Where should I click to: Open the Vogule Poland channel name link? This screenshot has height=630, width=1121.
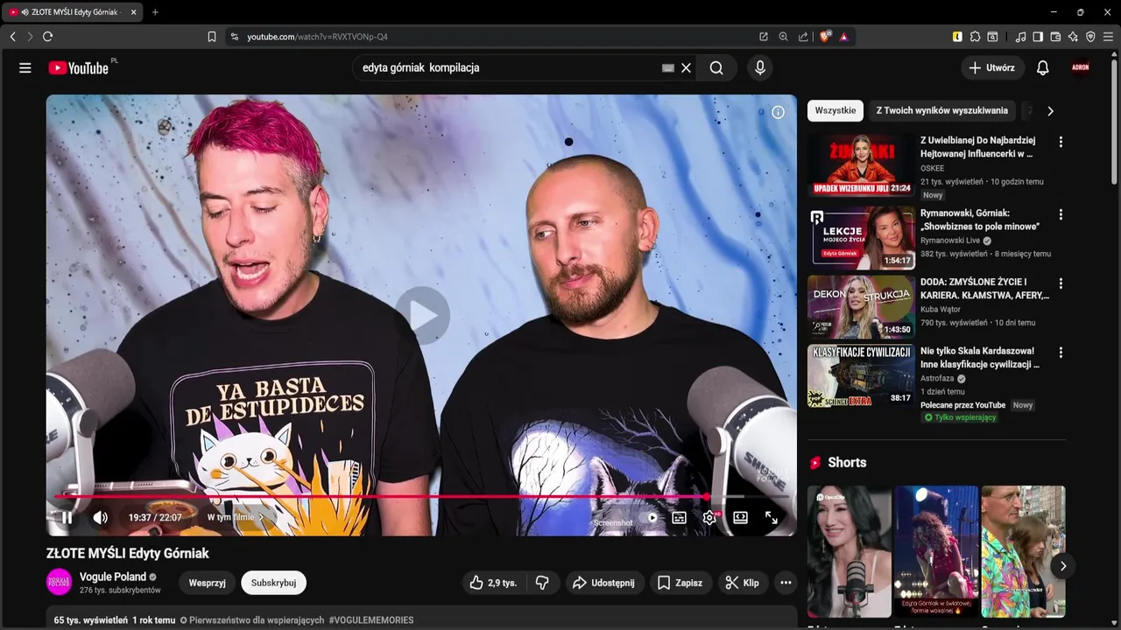[113, 577]
